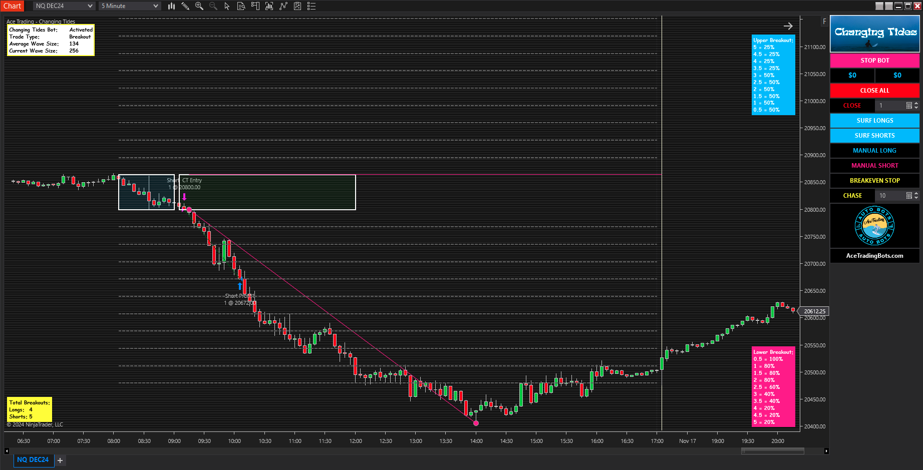
Task: Click the scrollbar right arrow
Action: tap(826, 451)
